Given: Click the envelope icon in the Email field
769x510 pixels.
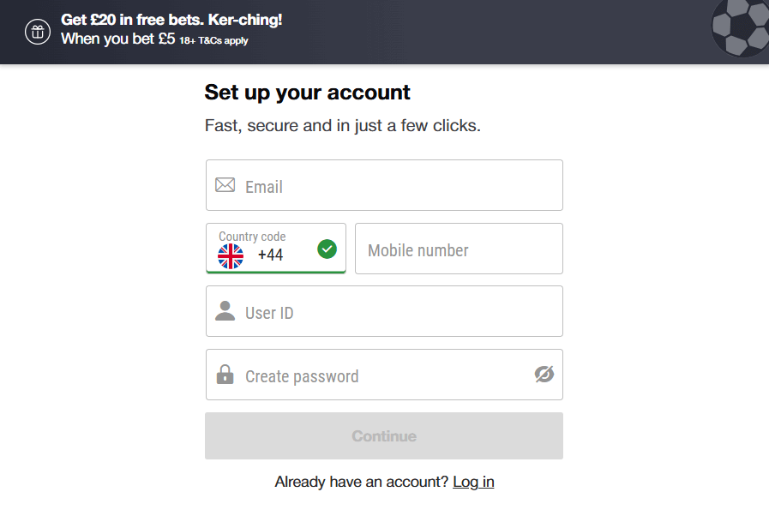Looking at the screenshot, I should point(225,184).
